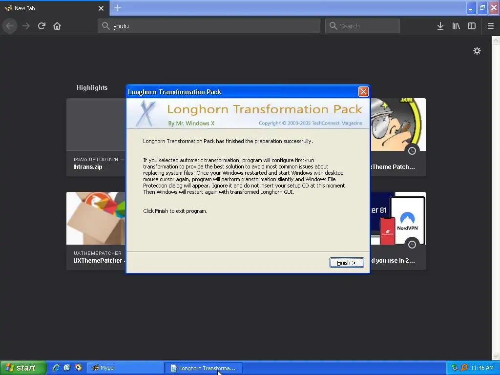Screen dimensions: 500x375
Task: Switch to Longhorn Transforma... taskbar button
Action: point(204,368)
